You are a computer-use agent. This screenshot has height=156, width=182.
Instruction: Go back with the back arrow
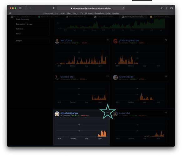[x=26, y=8]
